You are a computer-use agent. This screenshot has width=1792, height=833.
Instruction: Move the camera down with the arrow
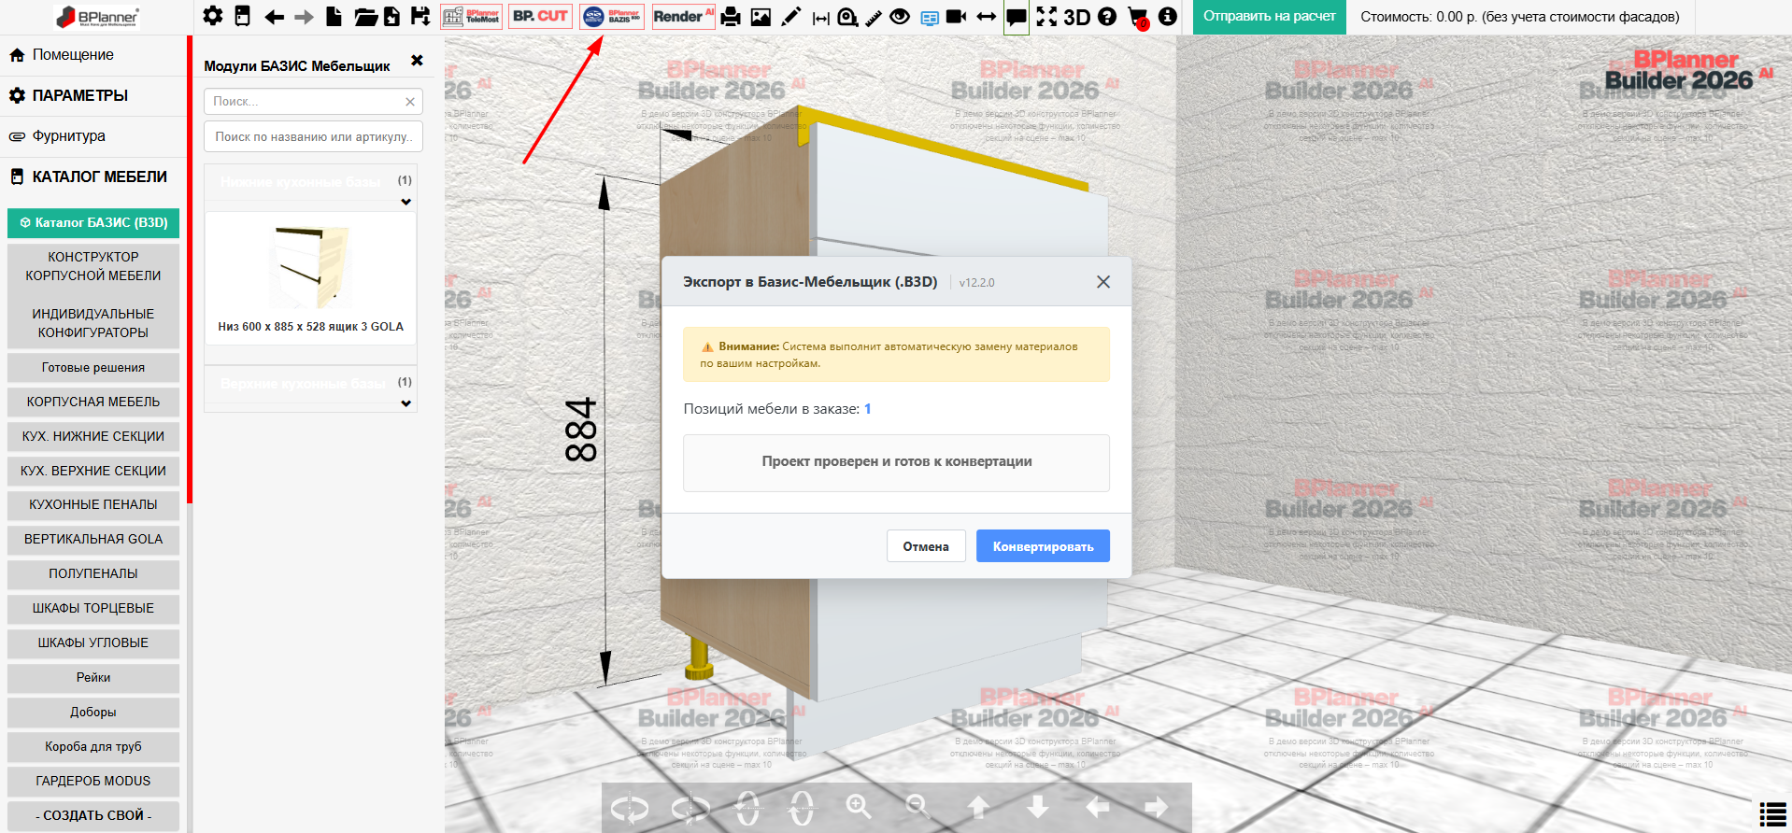1038,806
